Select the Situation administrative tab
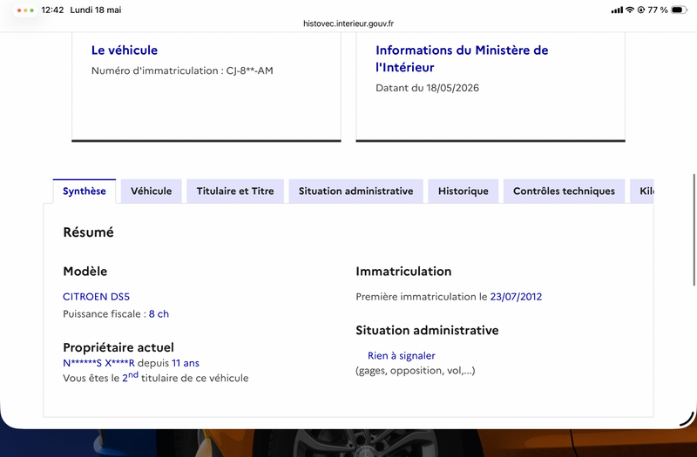 [x=355, y=192]
